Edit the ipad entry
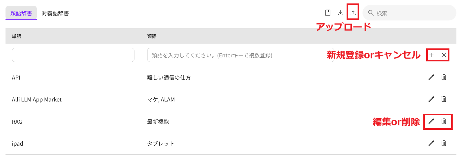 (x=431, y=143)
